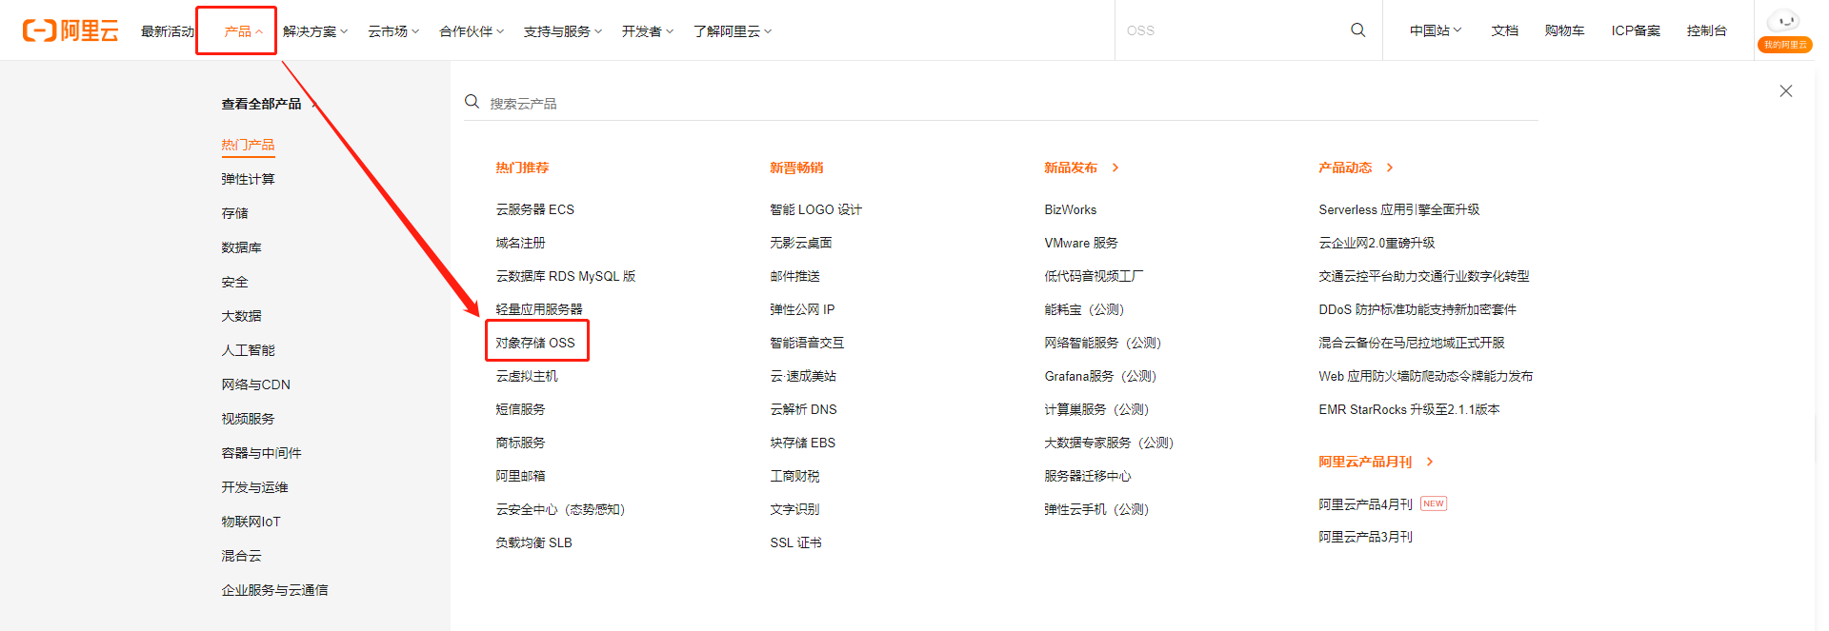
Task: Open the 控制台 link
Action: click(x=1706, y=30)
